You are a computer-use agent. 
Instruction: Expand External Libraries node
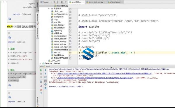[40, 63]
